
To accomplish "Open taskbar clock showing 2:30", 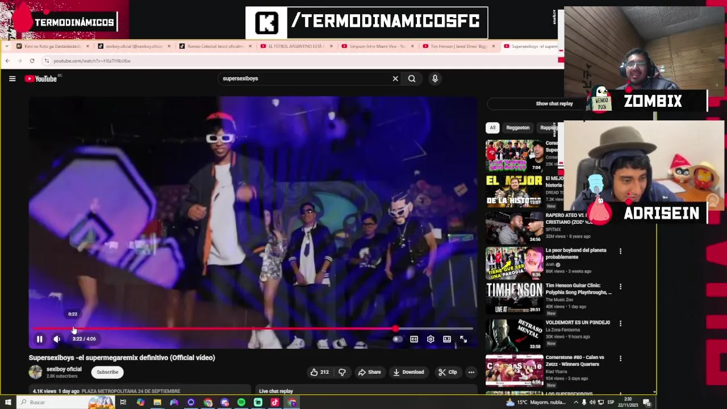I will pyautogui.click(x=628, y=402).
